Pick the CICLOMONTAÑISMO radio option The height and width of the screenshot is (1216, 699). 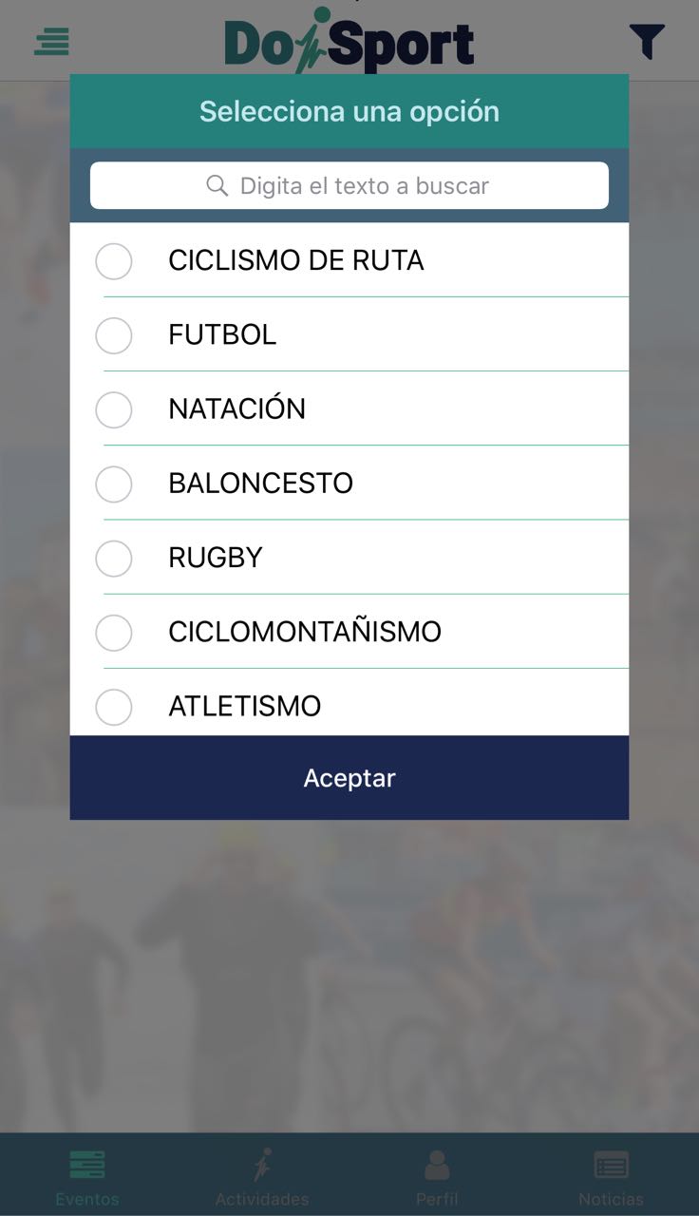click(x=114, y=633)
